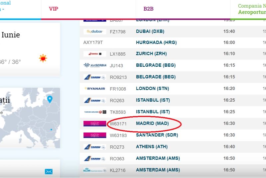Screen dimensions: 266x178
Task: Click the map location pin
Action: pos(50,99)
